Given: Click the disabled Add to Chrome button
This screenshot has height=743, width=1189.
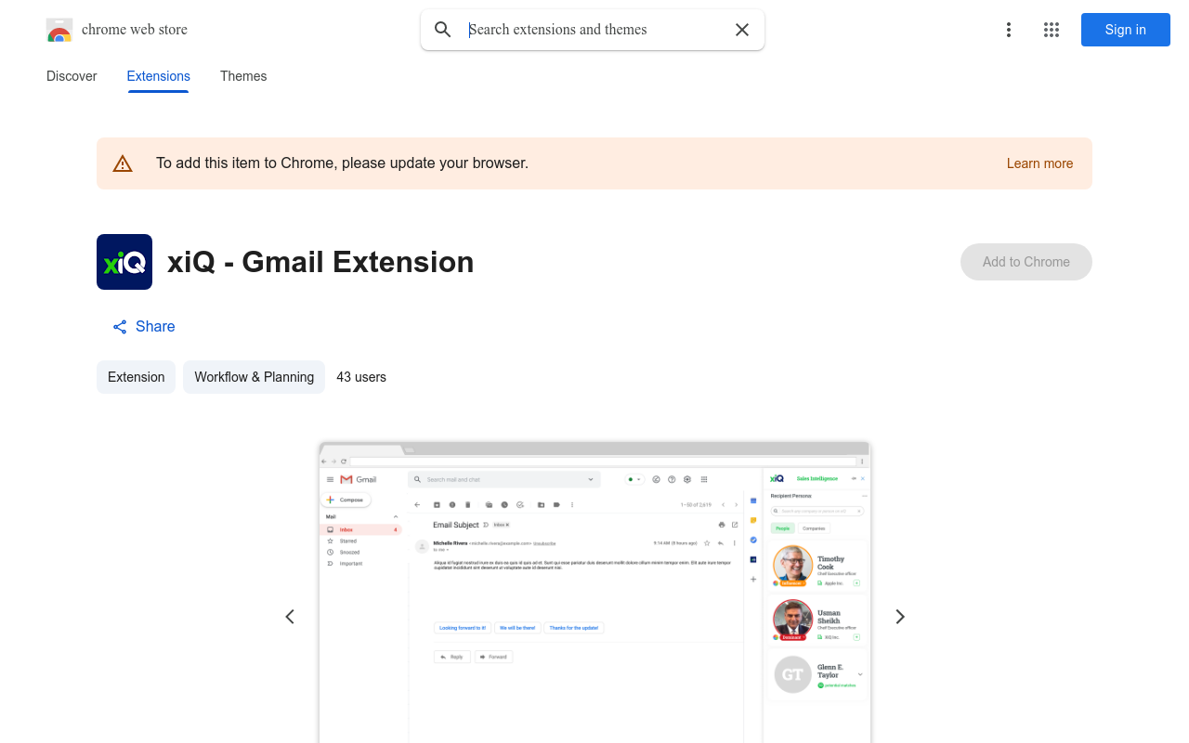Looking at the screenshot, I should 1026,262.
